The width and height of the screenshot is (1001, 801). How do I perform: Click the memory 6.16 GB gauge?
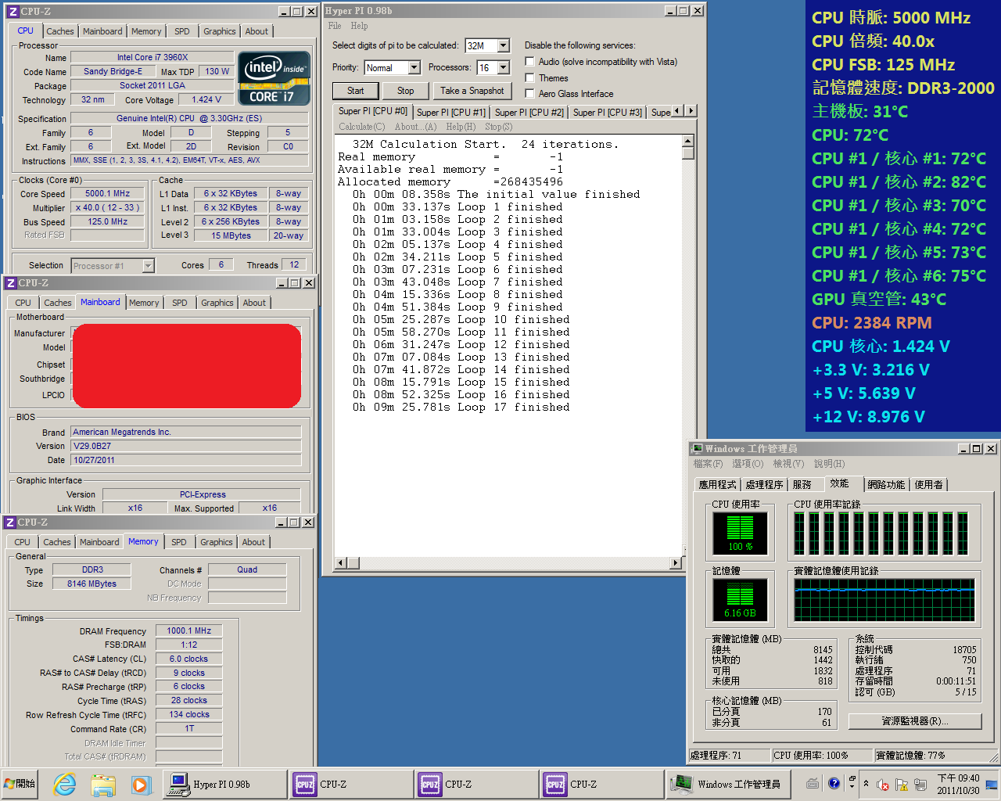(740, 600)
